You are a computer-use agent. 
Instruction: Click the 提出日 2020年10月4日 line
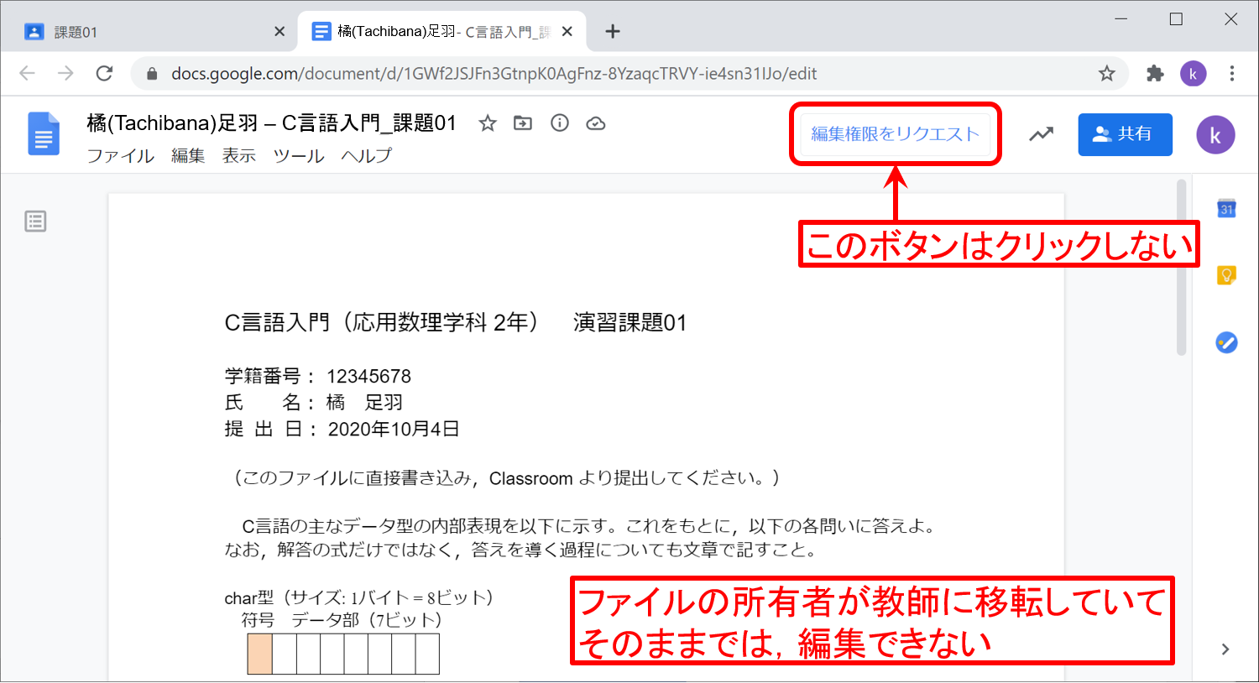[342, 429]
